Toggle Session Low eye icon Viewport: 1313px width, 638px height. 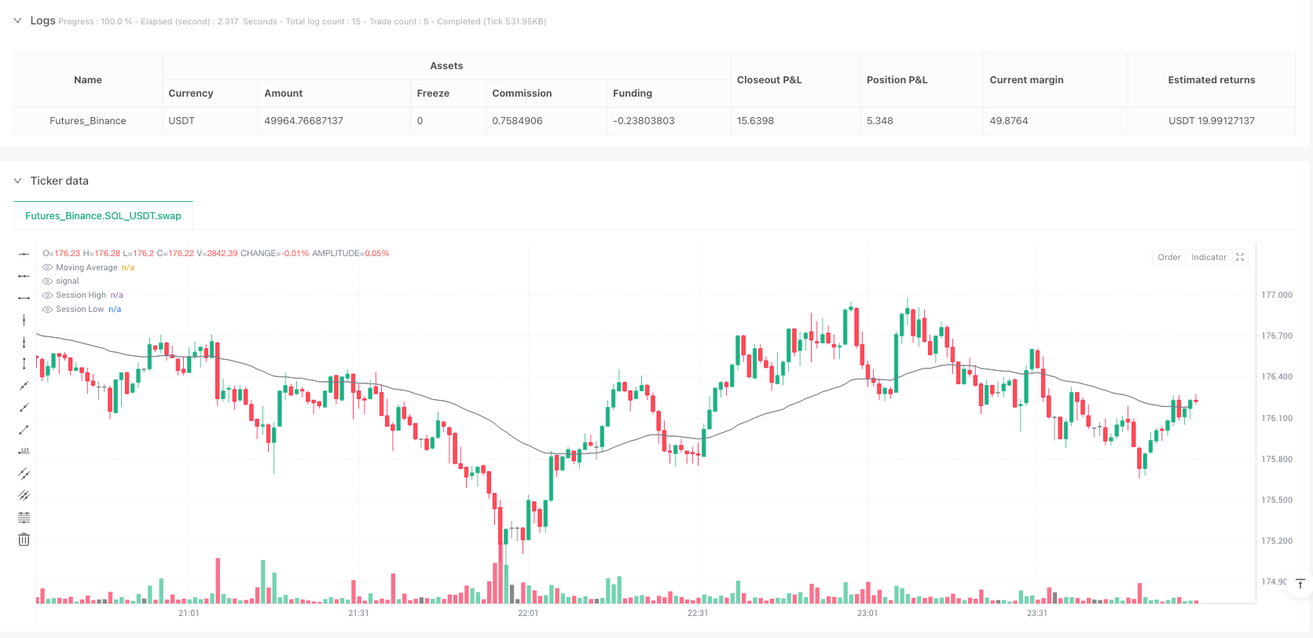pyautogui.click(x=48, y=310)
